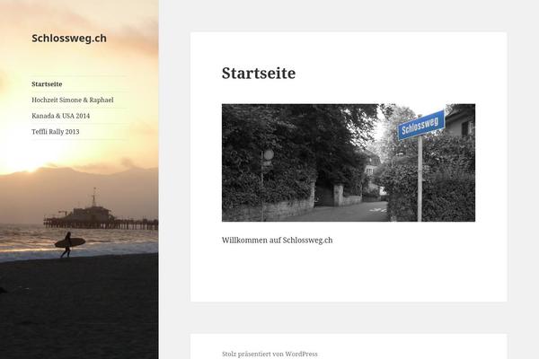The height and width of the screenshot is (359, 539).
Task: Follow the Stolz präsentiert von WordPress link
Action: 269,354
